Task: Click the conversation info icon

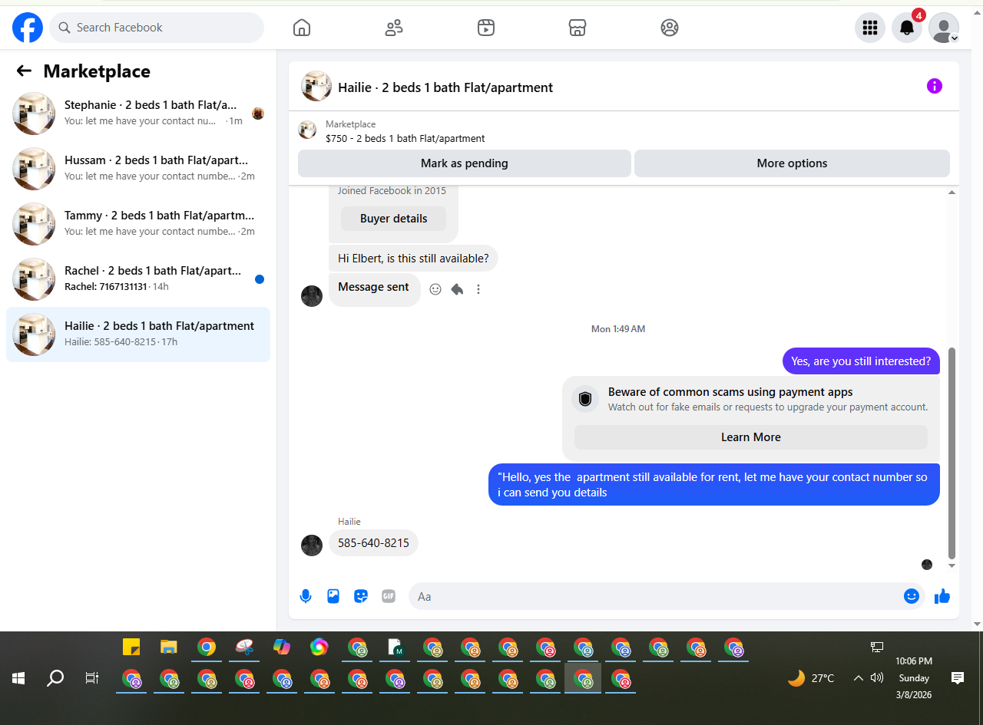Action: click(x=934, y=86)
